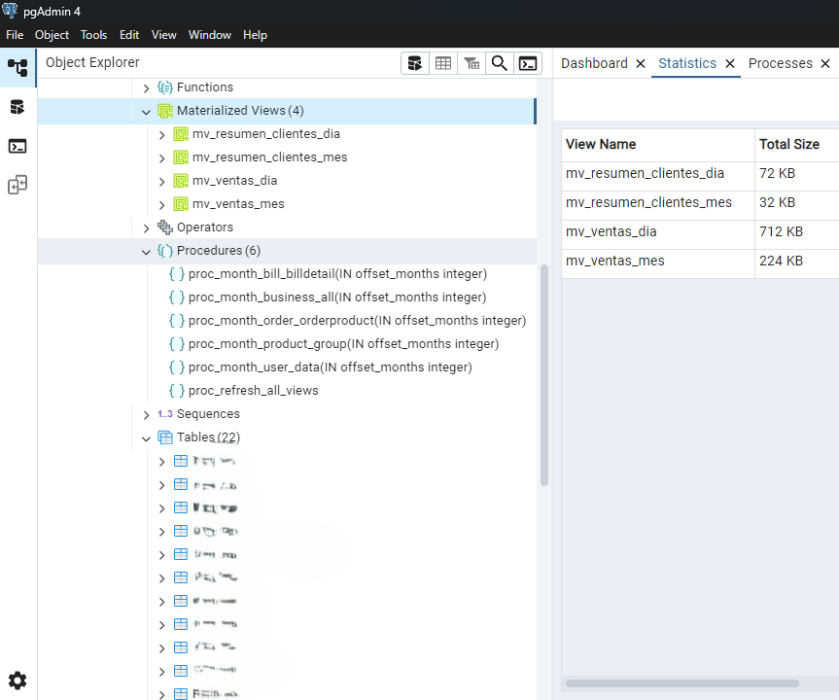This screenshot has width=839, height=700.
Task: Open the Schema Diff icon in left sidebar
Action: pyautogui.click(x=17, y=185)
